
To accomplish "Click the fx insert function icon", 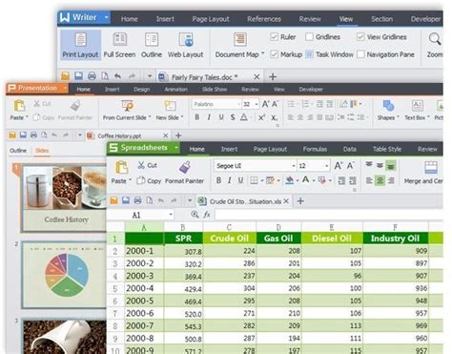I will 207,215.
